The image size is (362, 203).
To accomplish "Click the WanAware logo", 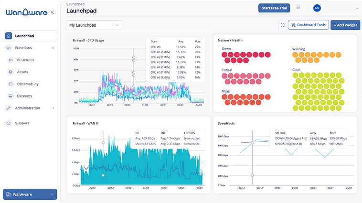I will [x=27, y=12].
